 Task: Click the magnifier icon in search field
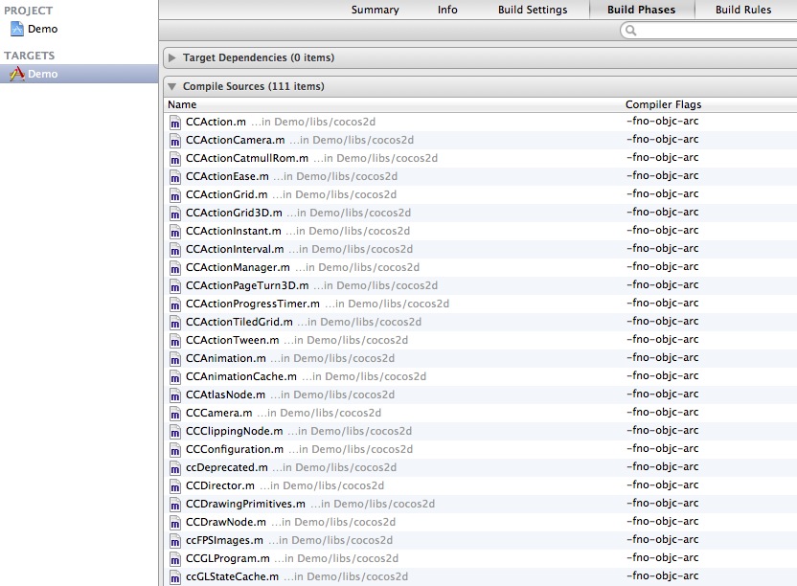630,31
